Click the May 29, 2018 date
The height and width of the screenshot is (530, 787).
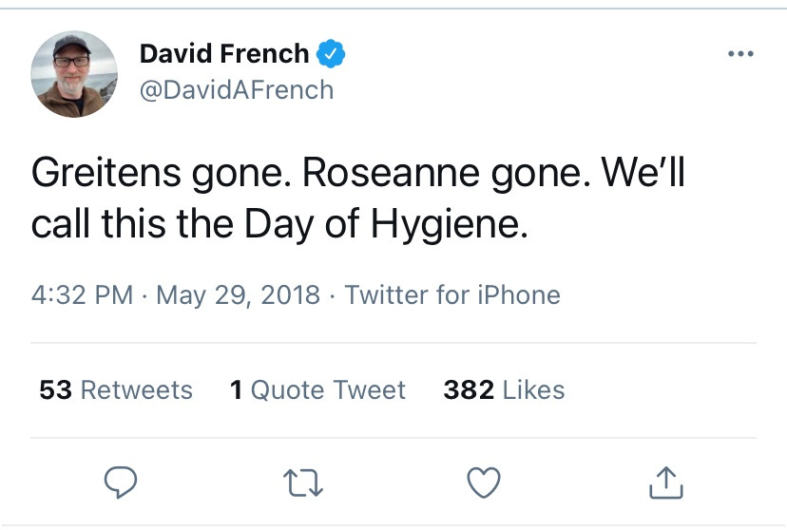(x=238, y=294)
